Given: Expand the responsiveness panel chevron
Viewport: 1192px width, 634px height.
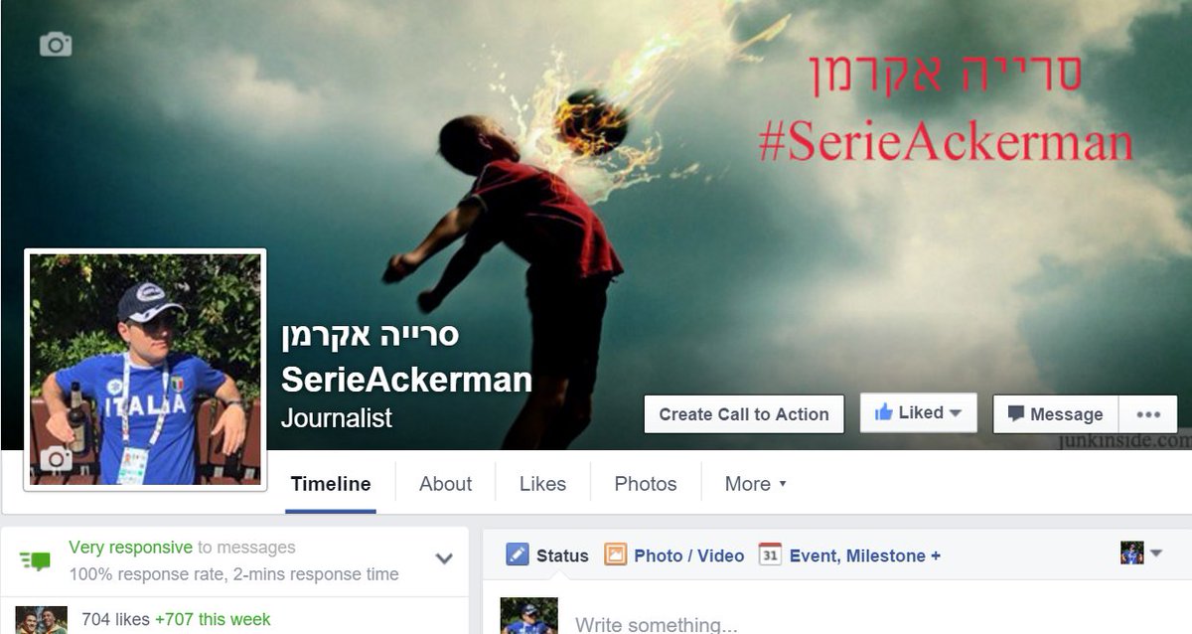Looking at the screenshot, I should (x=444, y=558).
